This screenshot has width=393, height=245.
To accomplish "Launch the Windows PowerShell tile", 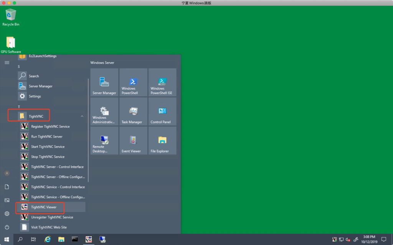I will tap(133, 82).
